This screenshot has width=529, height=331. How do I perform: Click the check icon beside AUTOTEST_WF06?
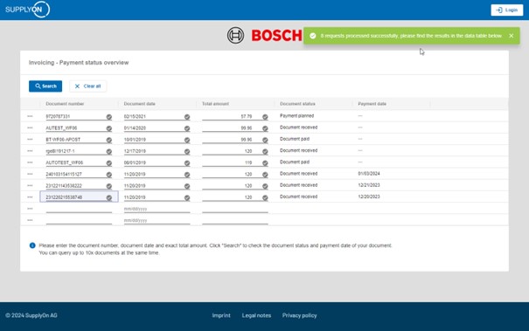click(x=109, y=163)
